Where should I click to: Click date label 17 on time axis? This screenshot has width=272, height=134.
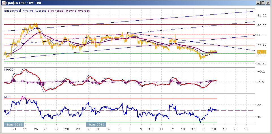203,129
